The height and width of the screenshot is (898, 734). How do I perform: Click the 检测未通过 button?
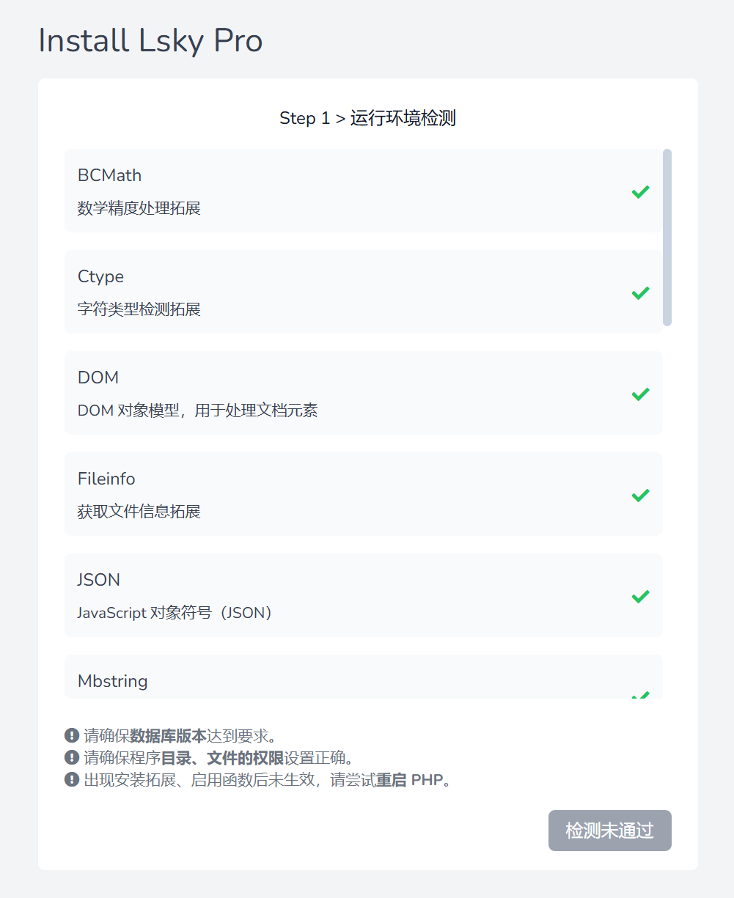coord(610,831)
